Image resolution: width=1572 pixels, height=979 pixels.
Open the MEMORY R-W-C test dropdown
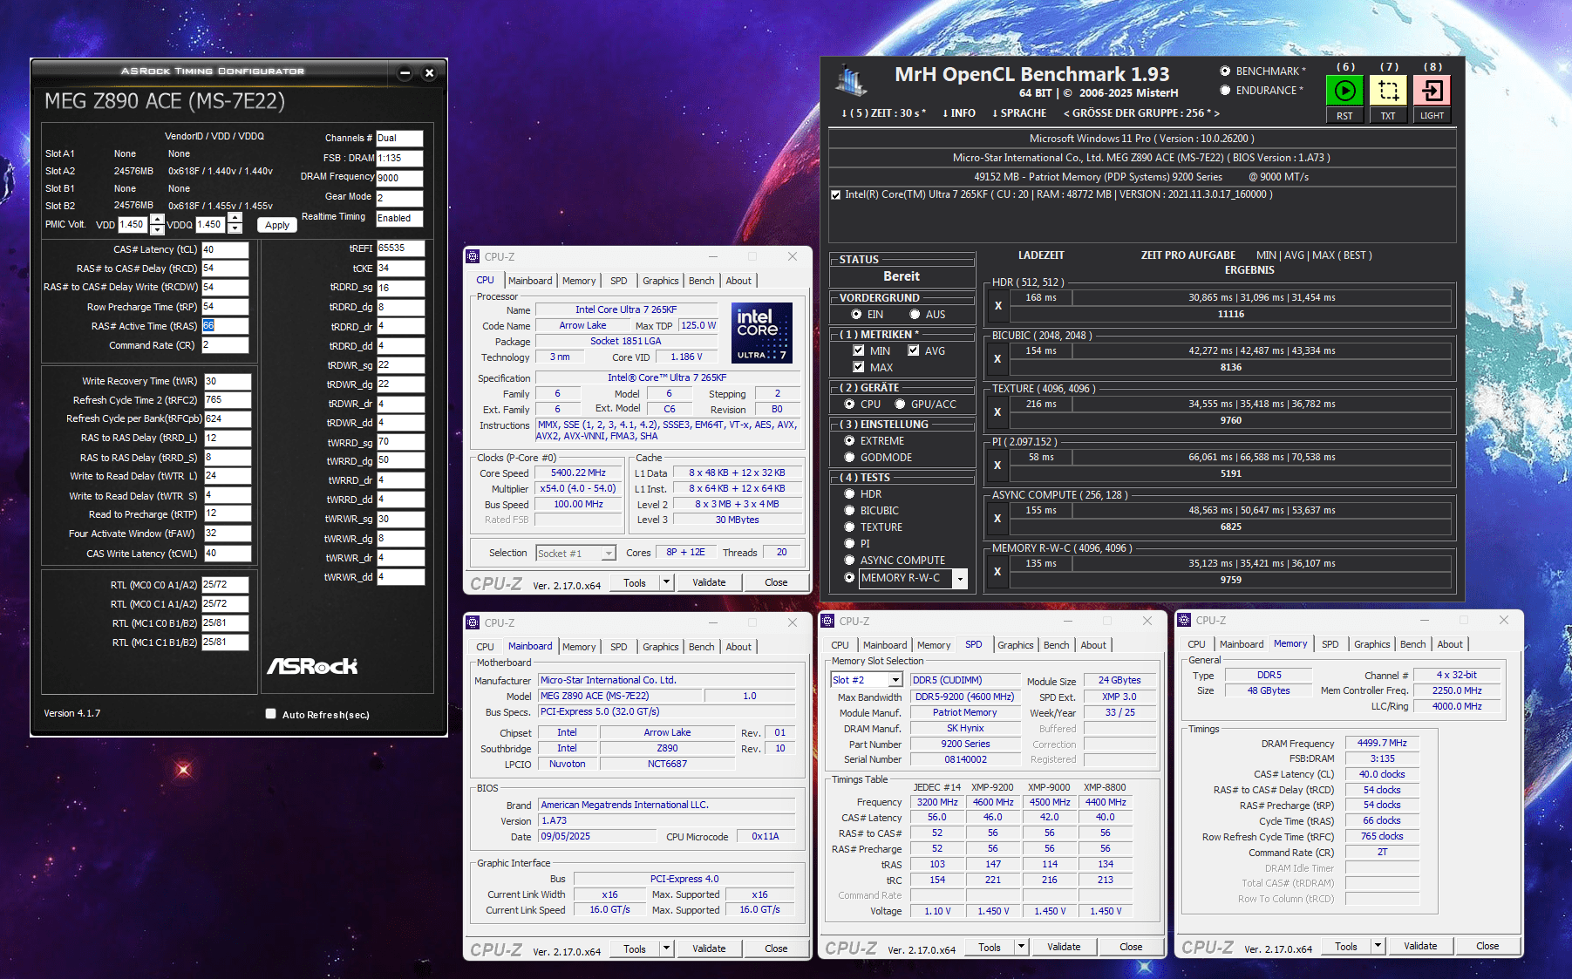coord(961,578)
